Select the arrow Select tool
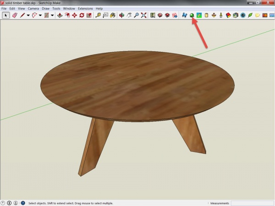 (6, 15)
